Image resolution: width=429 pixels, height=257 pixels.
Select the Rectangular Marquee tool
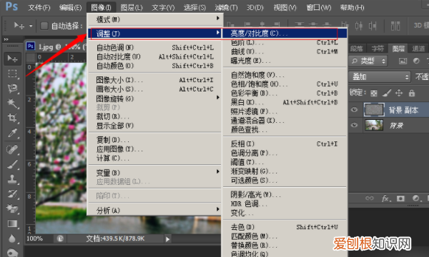[x=12, y=74]
